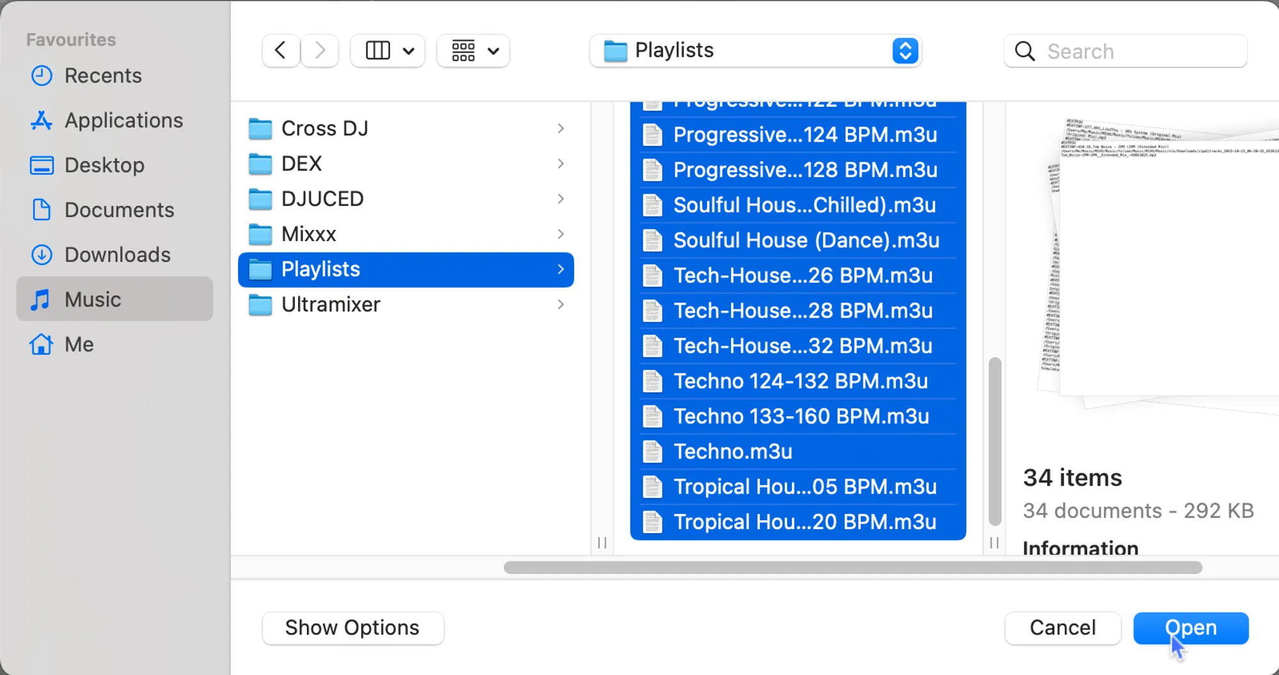Viewport: 1279px width, 675px height.
Task: Click the back navigation arrow
Action: (280, 50)
